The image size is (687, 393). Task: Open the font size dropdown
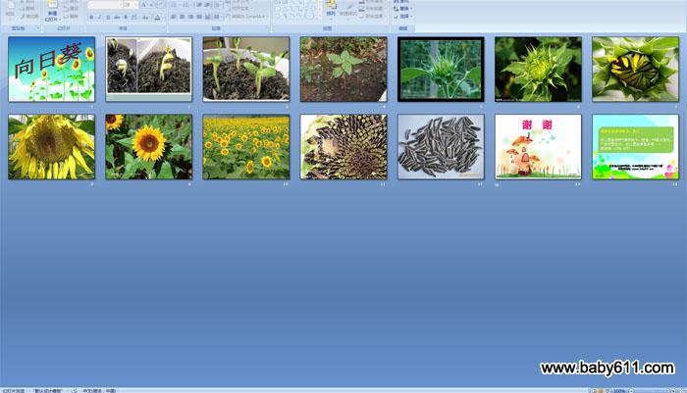pyautogui.click(x=130, y=5)
